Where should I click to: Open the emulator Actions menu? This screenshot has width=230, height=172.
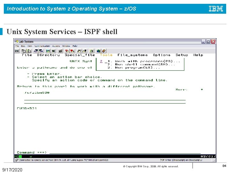click(56, 46)
